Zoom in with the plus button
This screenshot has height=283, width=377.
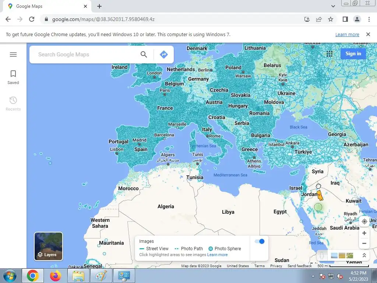[364, 233]
